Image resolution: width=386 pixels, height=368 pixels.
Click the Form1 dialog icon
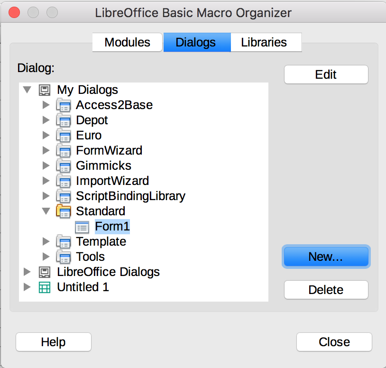(x=82, y=227)
